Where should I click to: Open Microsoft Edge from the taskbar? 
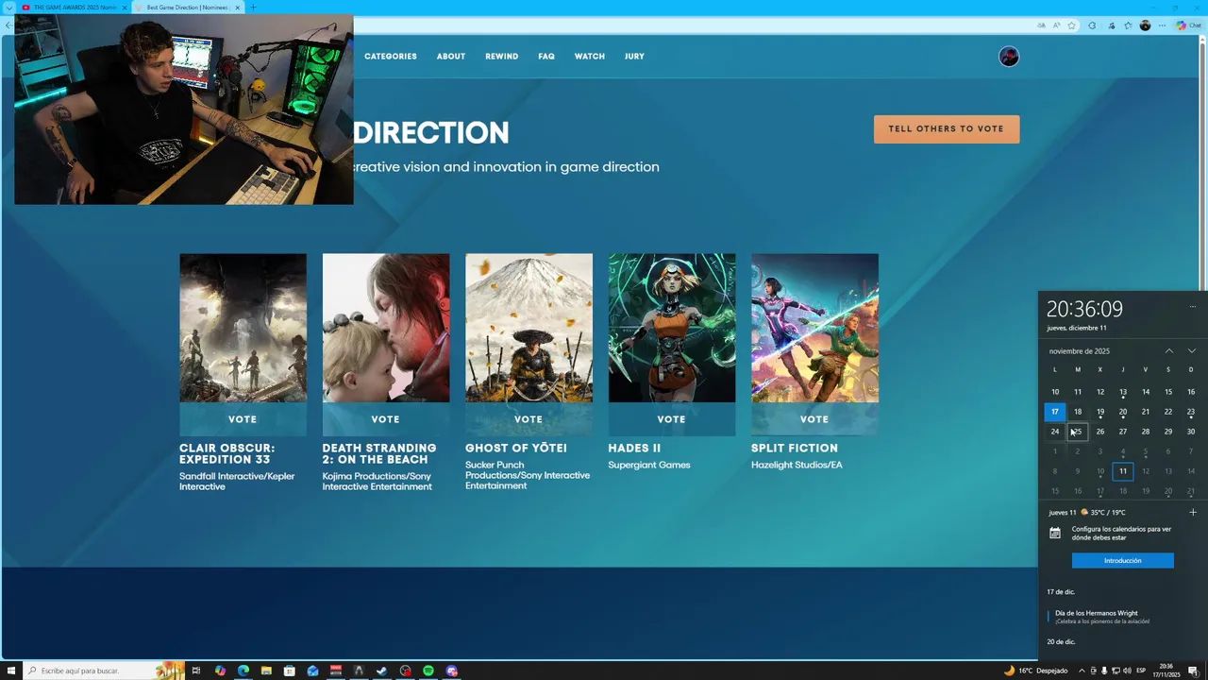[x=243, y=671]
